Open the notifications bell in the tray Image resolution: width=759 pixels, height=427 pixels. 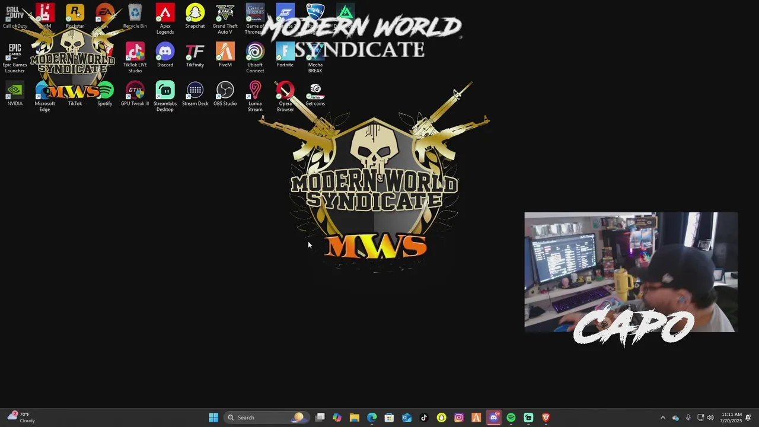coord(748,418)
